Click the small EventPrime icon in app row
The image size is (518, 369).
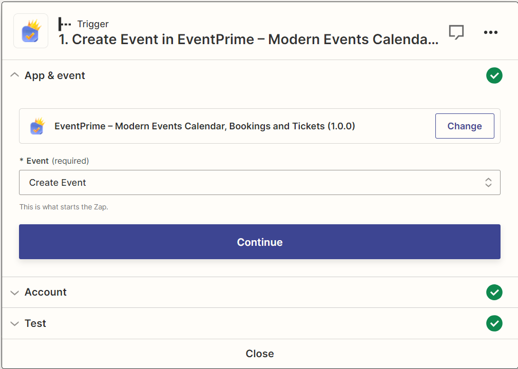click(37, 126)
